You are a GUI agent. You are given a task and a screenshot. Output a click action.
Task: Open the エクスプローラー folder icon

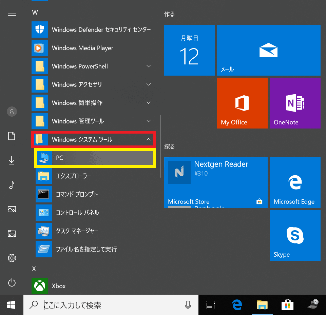click(x=44, y=176)
